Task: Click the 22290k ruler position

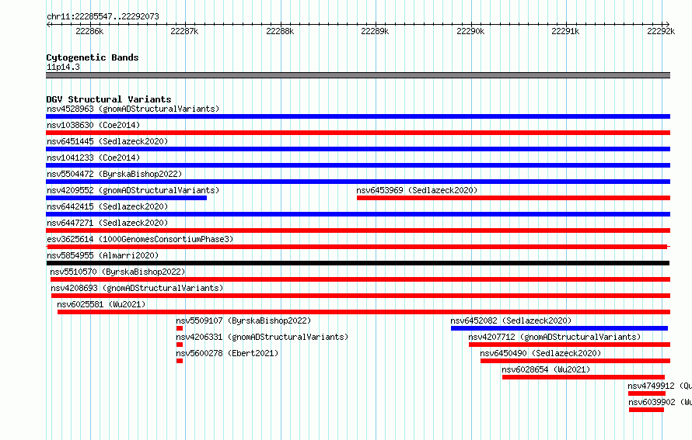Action: 470,31
